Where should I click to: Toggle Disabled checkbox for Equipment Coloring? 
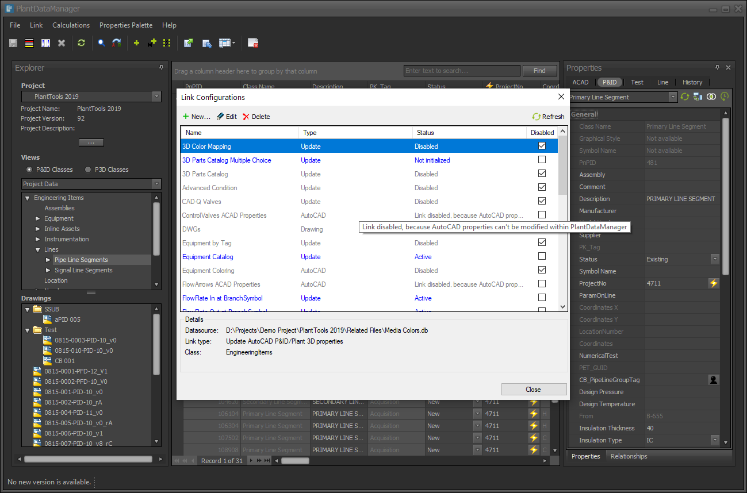coord(542,270)
